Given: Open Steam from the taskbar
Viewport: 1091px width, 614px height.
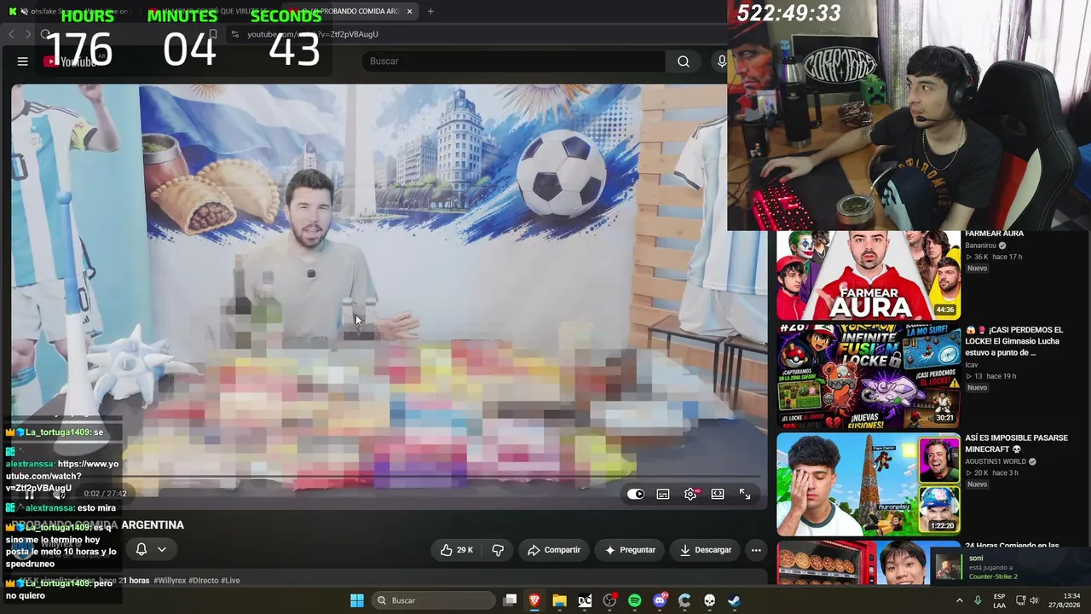Looking at the screenshot, I should (734, 600).
